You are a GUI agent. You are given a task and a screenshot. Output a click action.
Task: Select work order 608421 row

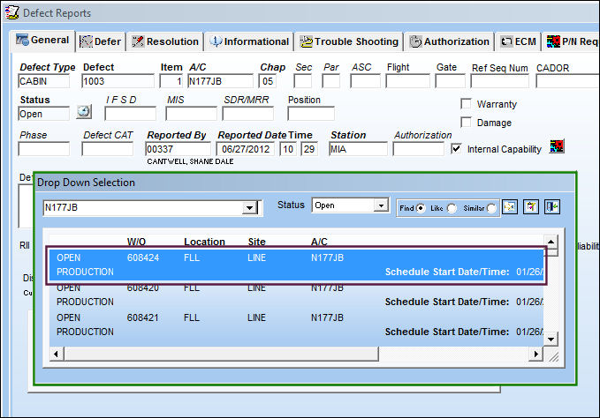(296, 325)
